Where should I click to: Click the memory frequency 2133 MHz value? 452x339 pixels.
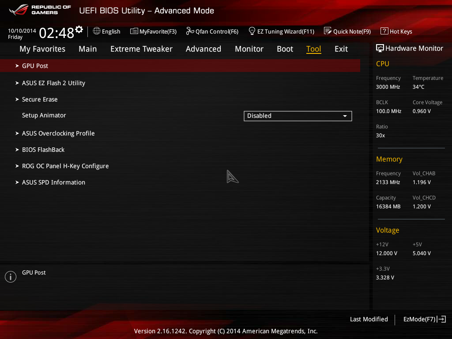[x=388, y=182]
